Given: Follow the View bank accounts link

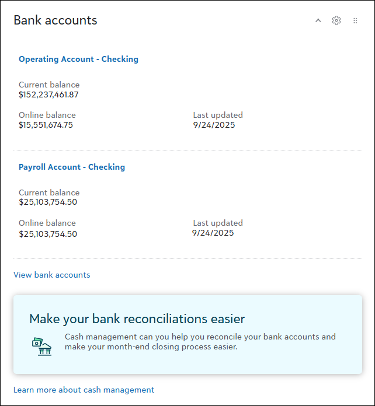Looking at the screenshot, I should (x=52, y=275).
